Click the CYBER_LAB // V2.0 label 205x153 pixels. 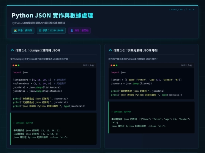182,9
